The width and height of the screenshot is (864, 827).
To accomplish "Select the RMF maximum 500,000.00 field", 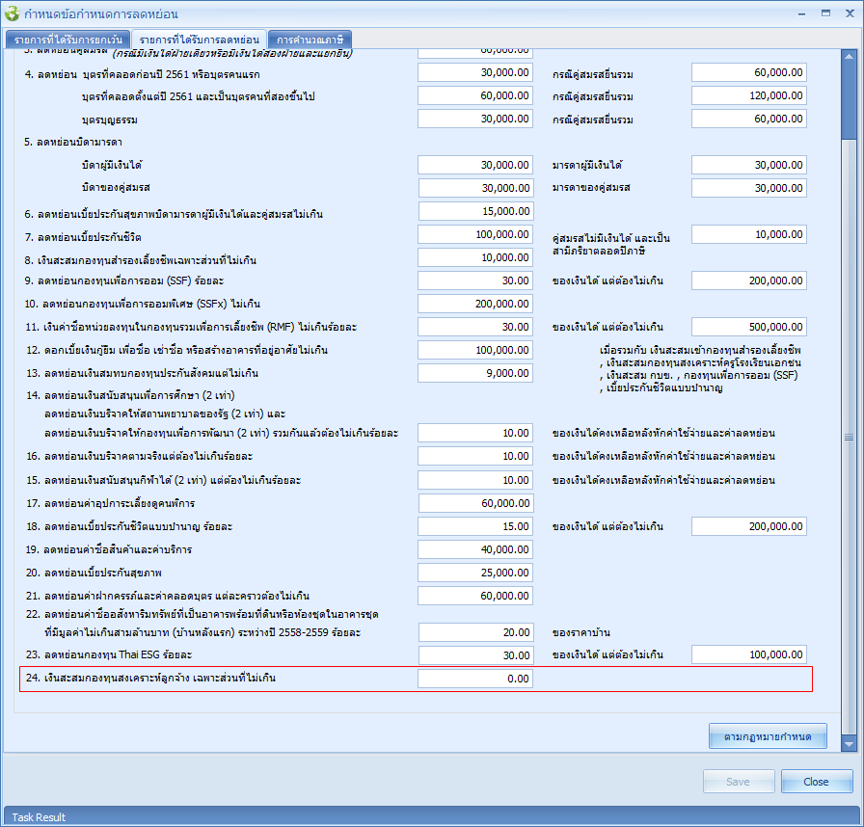I will [x=748, y=327].
